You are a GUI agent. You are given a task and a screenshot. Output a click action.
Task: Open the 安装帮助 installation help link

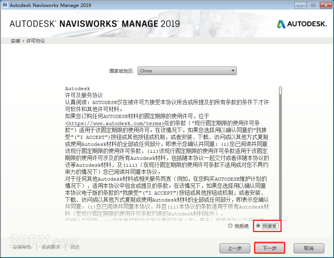[22, 247]
